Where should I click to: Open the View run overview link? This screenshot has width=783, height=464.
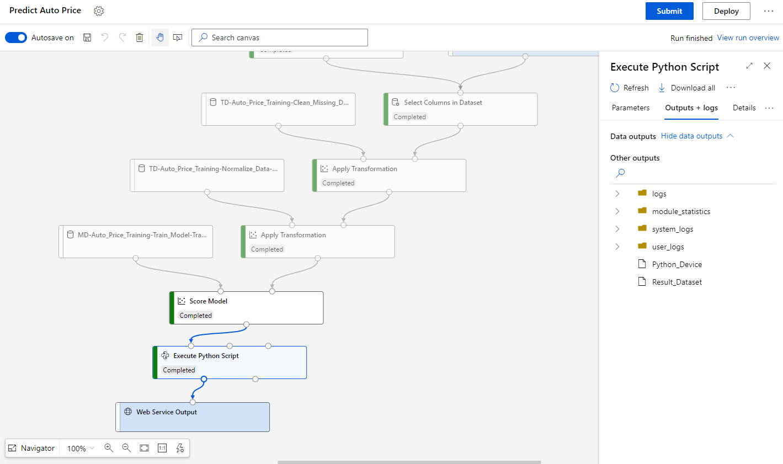click(x=748, y=38)
